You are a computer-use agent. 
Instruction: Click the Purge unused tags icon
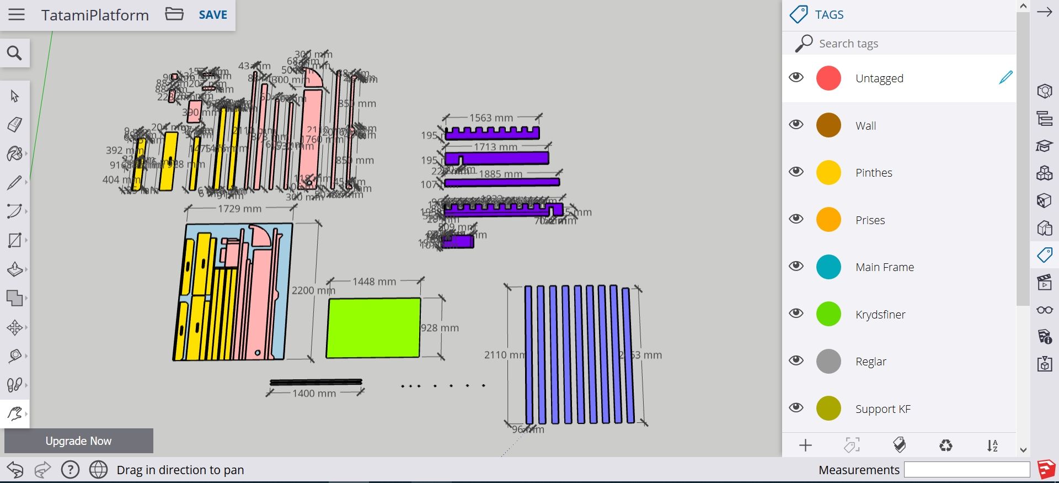point(945,445)
